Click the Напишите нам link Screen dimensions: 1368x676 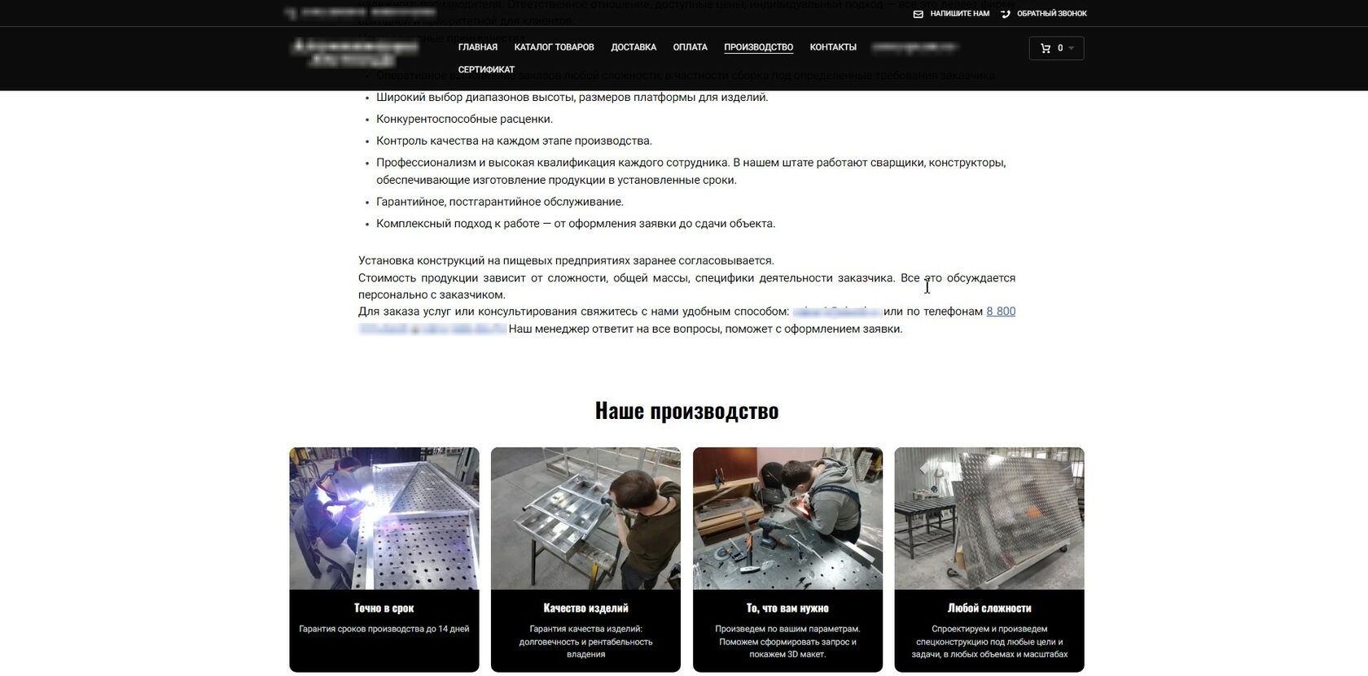[x=959, y=14]
